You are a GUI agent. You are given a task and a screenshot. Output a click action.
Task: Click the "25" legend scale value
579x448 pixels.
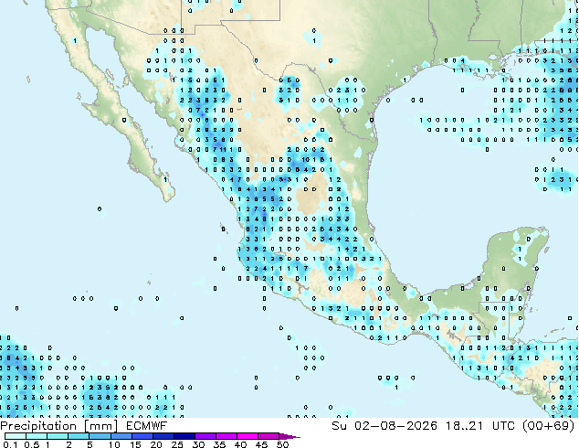[177, 444]
